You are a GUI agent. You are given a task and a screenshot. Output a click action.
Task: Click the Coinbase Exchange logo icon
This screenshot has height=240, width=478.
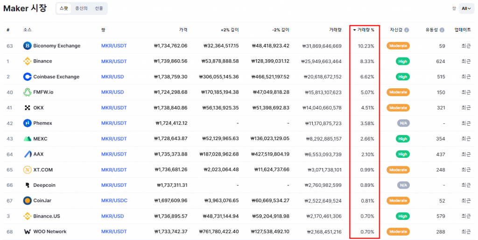[x=28, y=77]
